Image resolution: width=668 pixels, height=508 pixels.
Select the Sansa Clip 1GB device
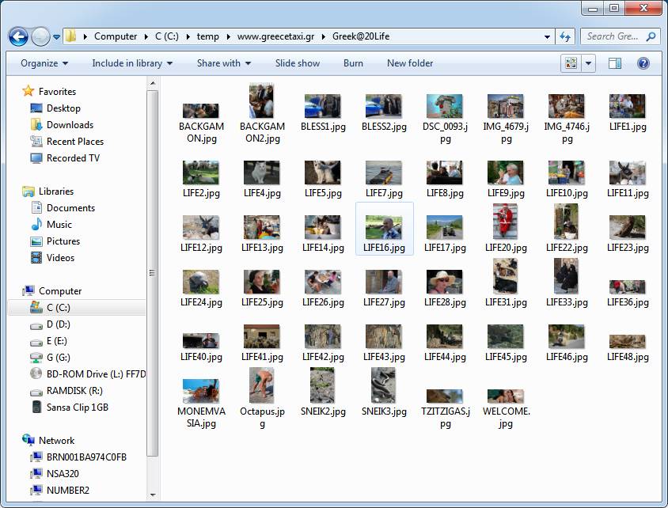click(77, 407)
